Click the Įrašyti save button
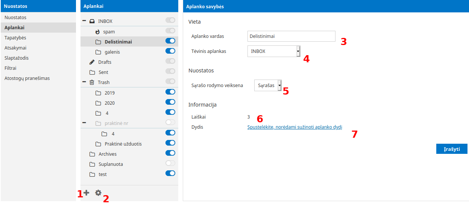The width and height of the screenshot is (469, 203). (x=451, y=149)
